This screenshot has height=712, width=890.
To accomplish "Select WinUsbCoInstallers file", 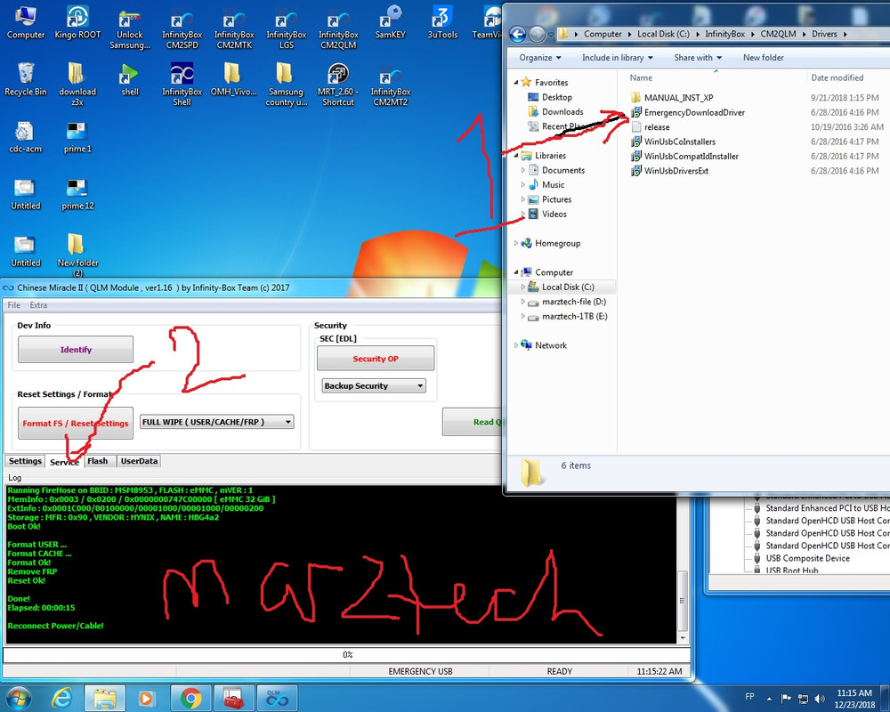I will click(673, 142).
